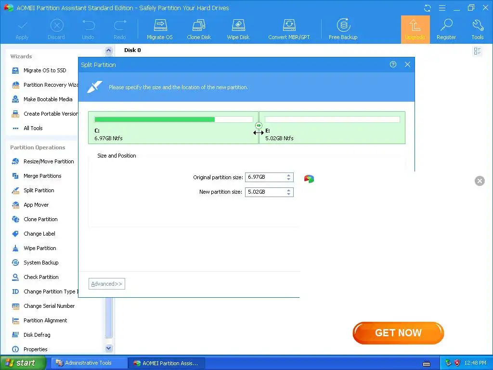
Task: Switch to Administrative Tools taskbar window
Action: 89,363
